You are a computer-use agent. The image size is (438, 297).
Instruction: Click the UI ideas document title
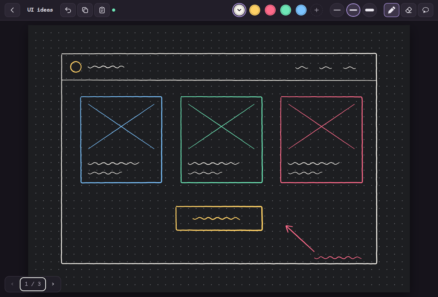tap(40, 10)
